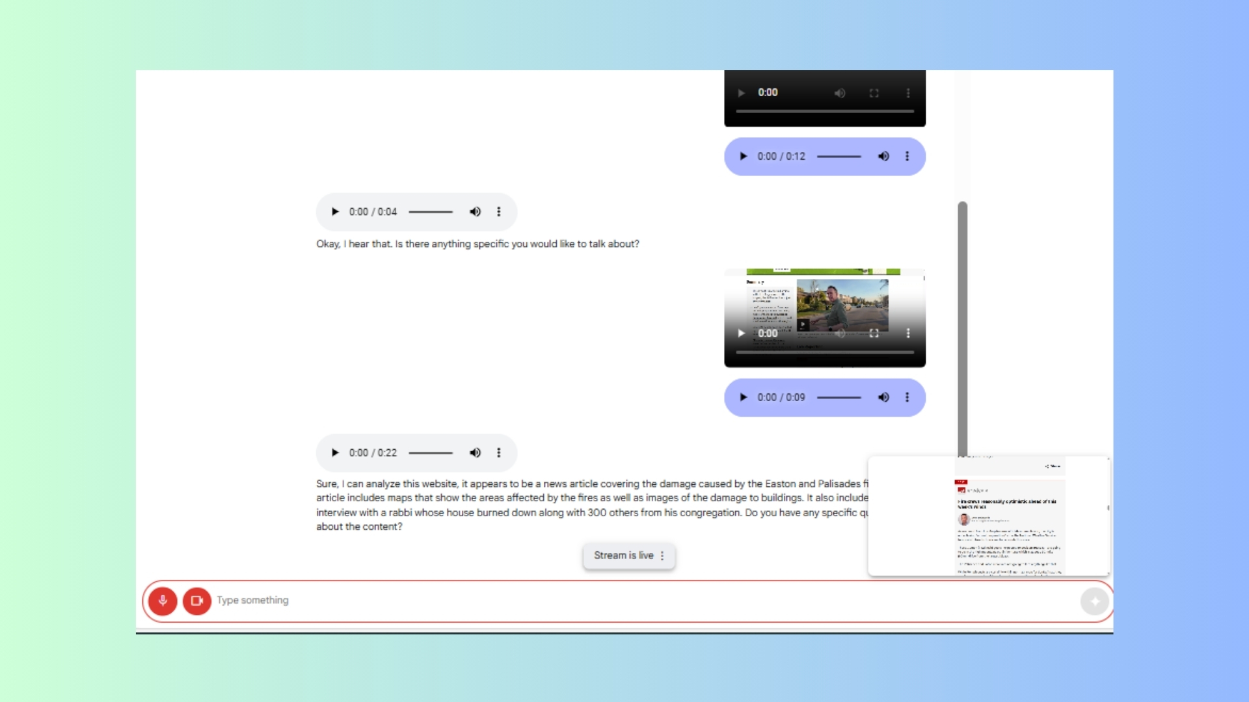Toggle the red camera video button
The image size is (1249, 702).
pyautogui.click(x=196, y=601)
